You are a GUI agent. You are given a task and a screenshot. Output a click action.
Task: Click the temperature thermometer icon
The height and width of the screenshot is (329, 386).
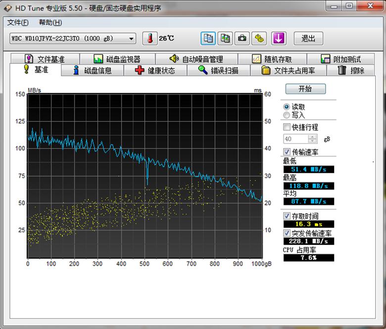pos(149,38)
